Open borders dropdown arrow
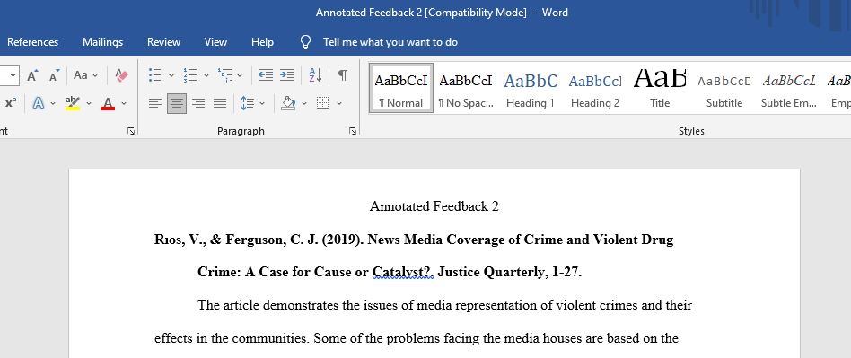Image resolution: width=851 pixels, height=358 pixels. point(339,103)
